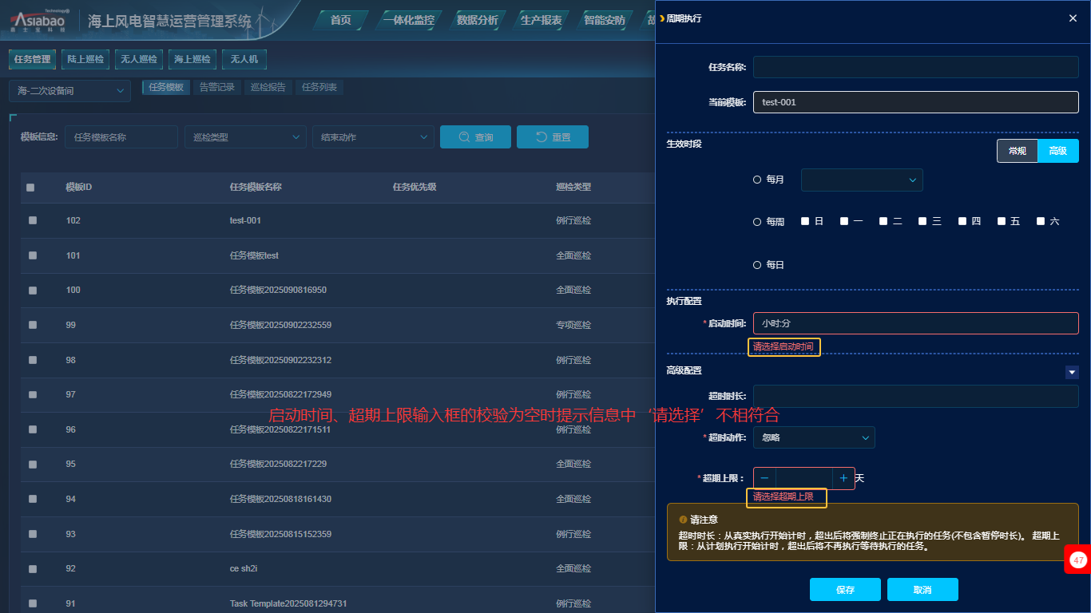Click the red 47 notification badge

tap(1078, 560)
